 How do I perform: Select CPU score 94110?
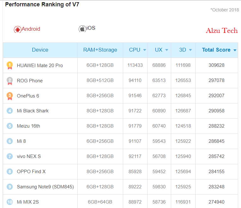[135, 80]
